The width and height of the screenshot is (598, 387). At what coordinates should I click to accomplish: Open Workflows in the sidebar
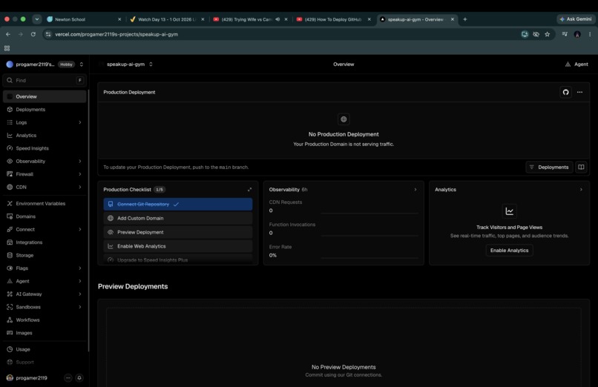point(45,320)
